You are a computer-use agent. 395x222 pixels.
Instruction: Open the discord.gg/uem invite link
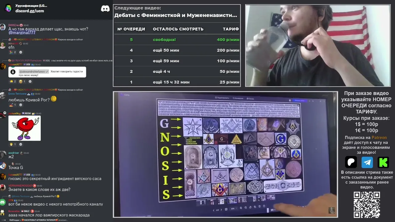tap(30, 11)
